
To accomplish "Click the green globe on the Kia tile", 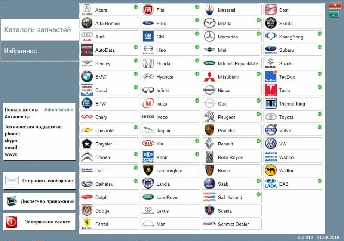I will point(197,141).
